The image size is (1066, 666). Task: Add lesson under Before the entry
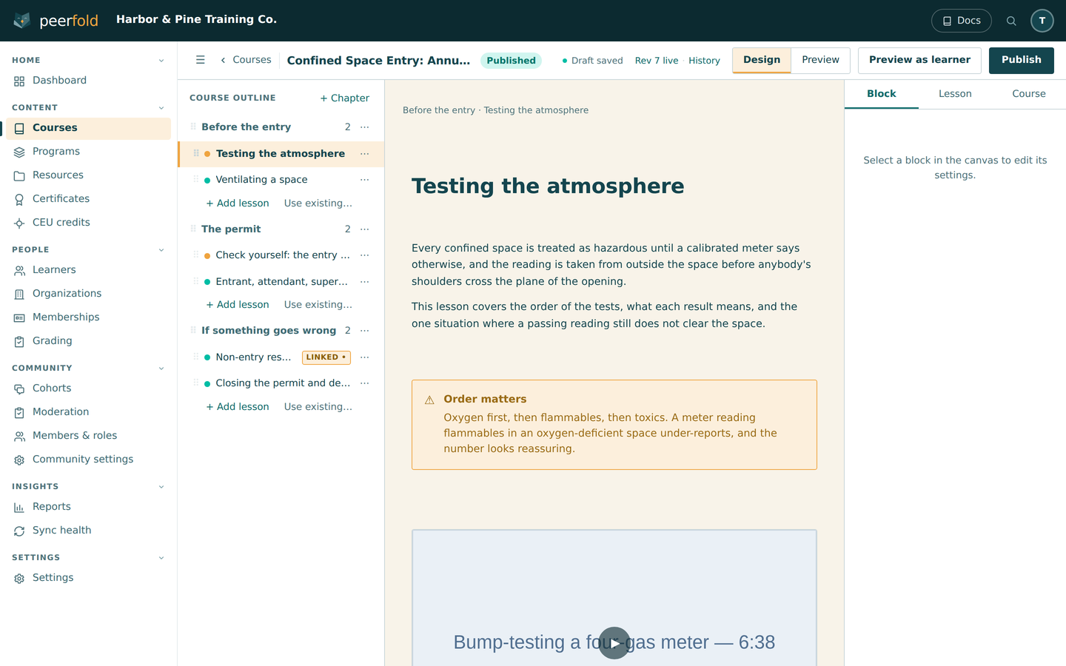point(238,203)
